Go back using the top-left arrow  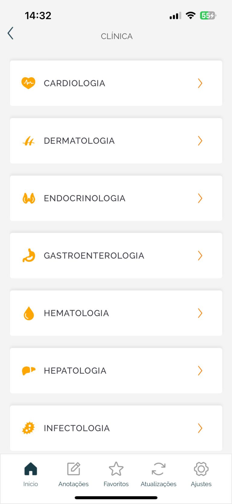(x=11, y=33)
